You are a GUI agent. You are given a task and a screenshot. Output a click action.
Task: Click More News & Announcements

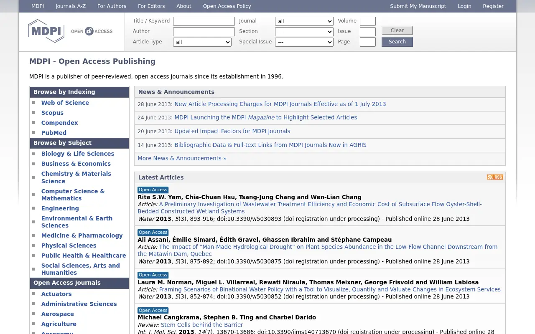182,158
